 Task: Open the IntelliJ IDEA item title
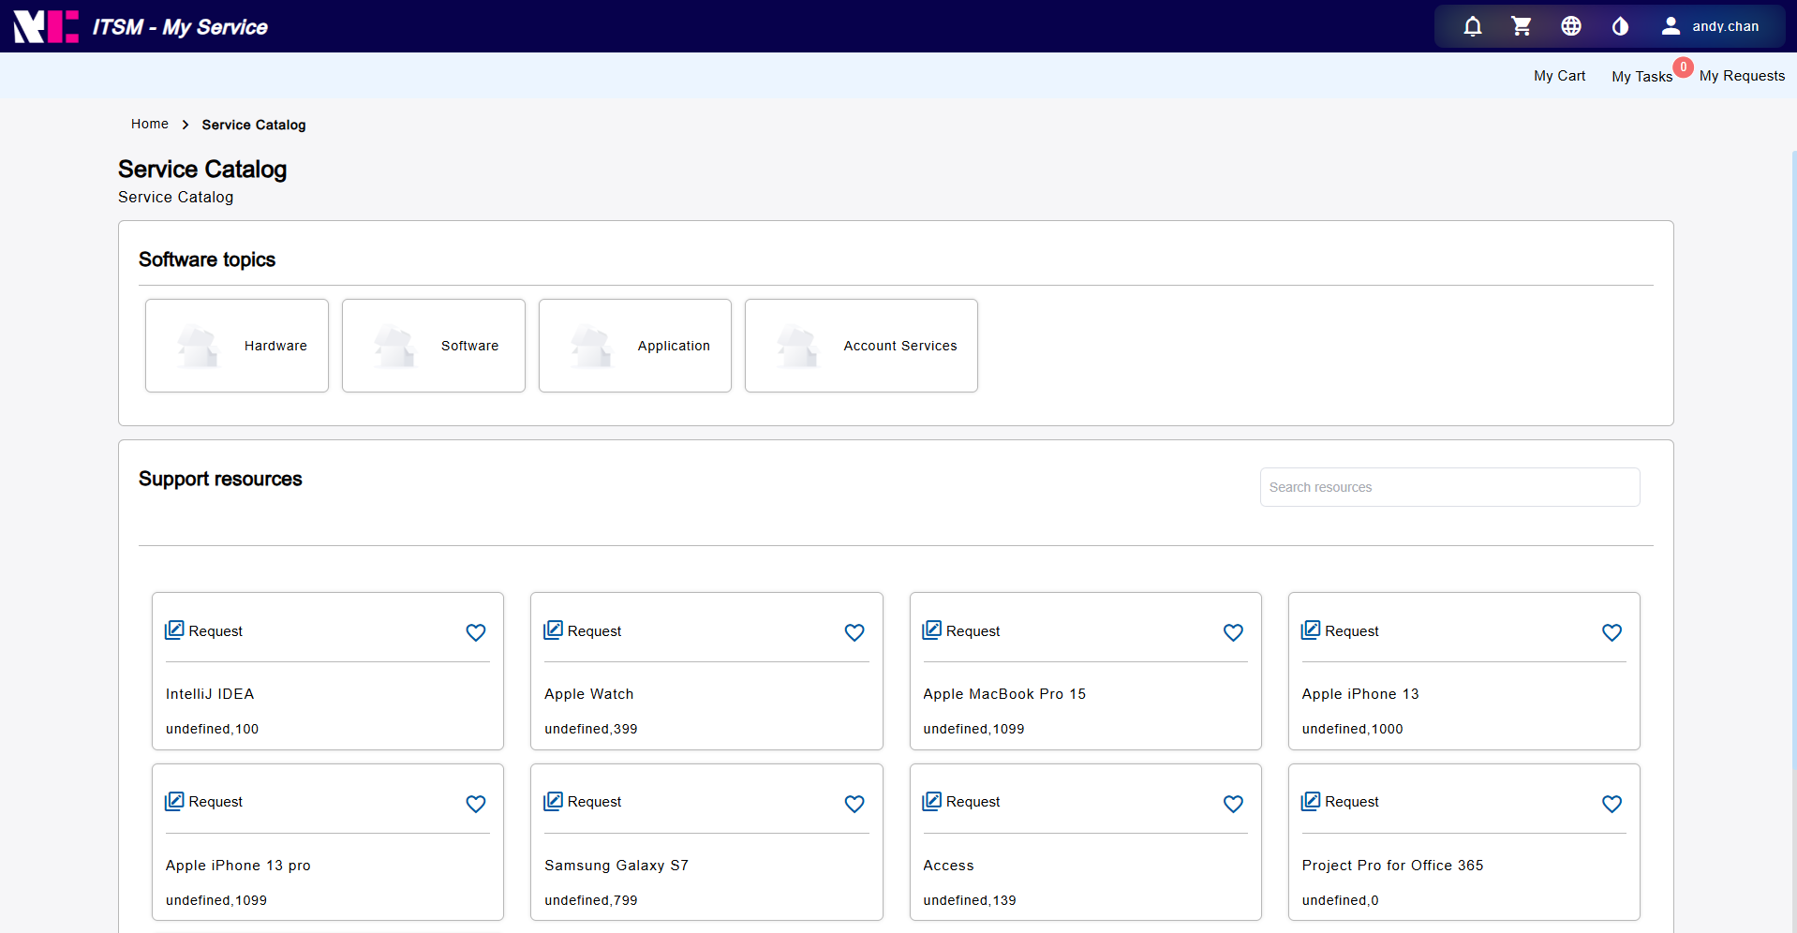tap(210, 694)
